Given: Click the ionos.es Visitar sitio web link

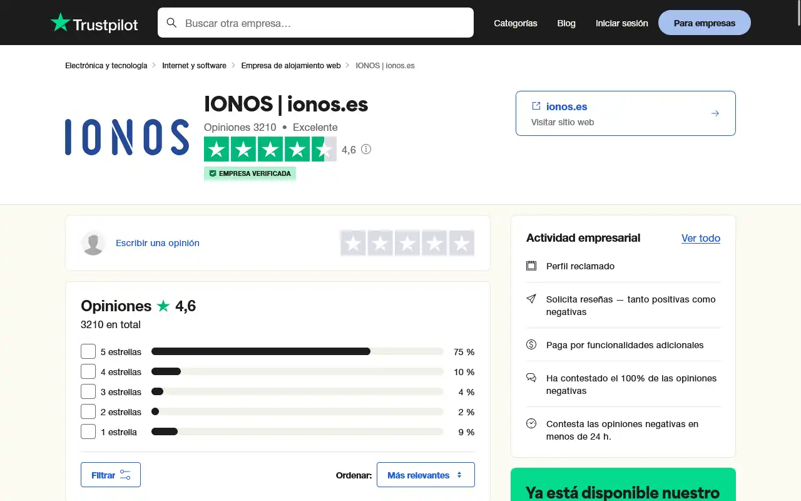Looking at the screenshot, I should (x=626, y=113).
